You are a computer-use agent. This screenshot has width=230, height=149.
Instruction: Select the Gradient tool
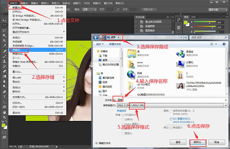[4, 76]
